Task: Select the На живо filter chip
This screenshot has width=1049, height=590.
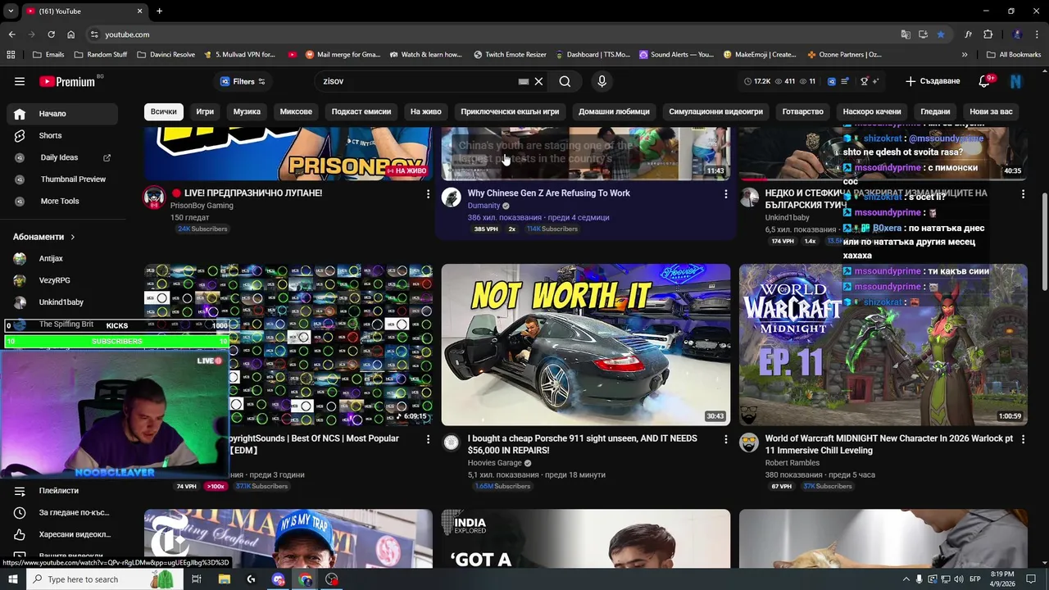Action: click(425, 111)
